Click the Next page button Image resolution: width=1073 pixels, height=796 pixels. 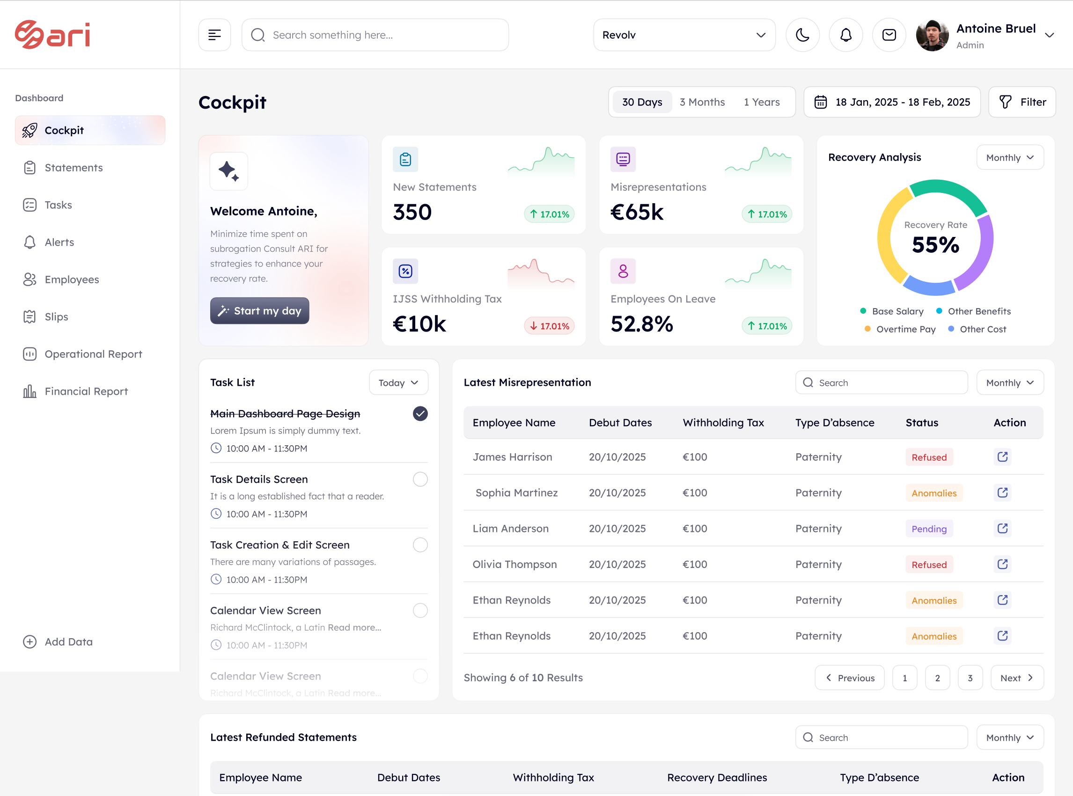tap(1017, 678)
